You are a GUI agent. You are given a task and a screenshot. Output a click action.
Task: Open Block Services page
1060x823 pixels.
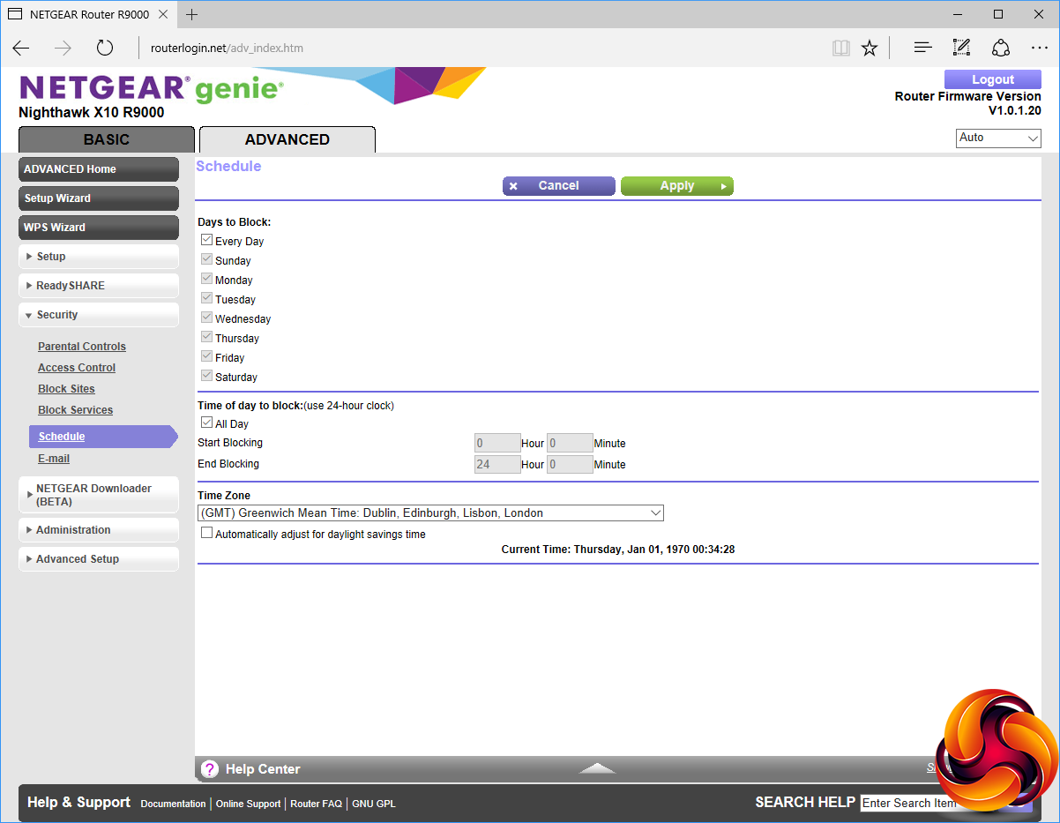pyautogui.click(x=75, y=410)
